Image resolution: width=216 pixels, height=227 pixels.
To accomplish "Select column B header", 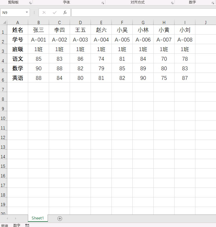I will click(x=39, y=22).
